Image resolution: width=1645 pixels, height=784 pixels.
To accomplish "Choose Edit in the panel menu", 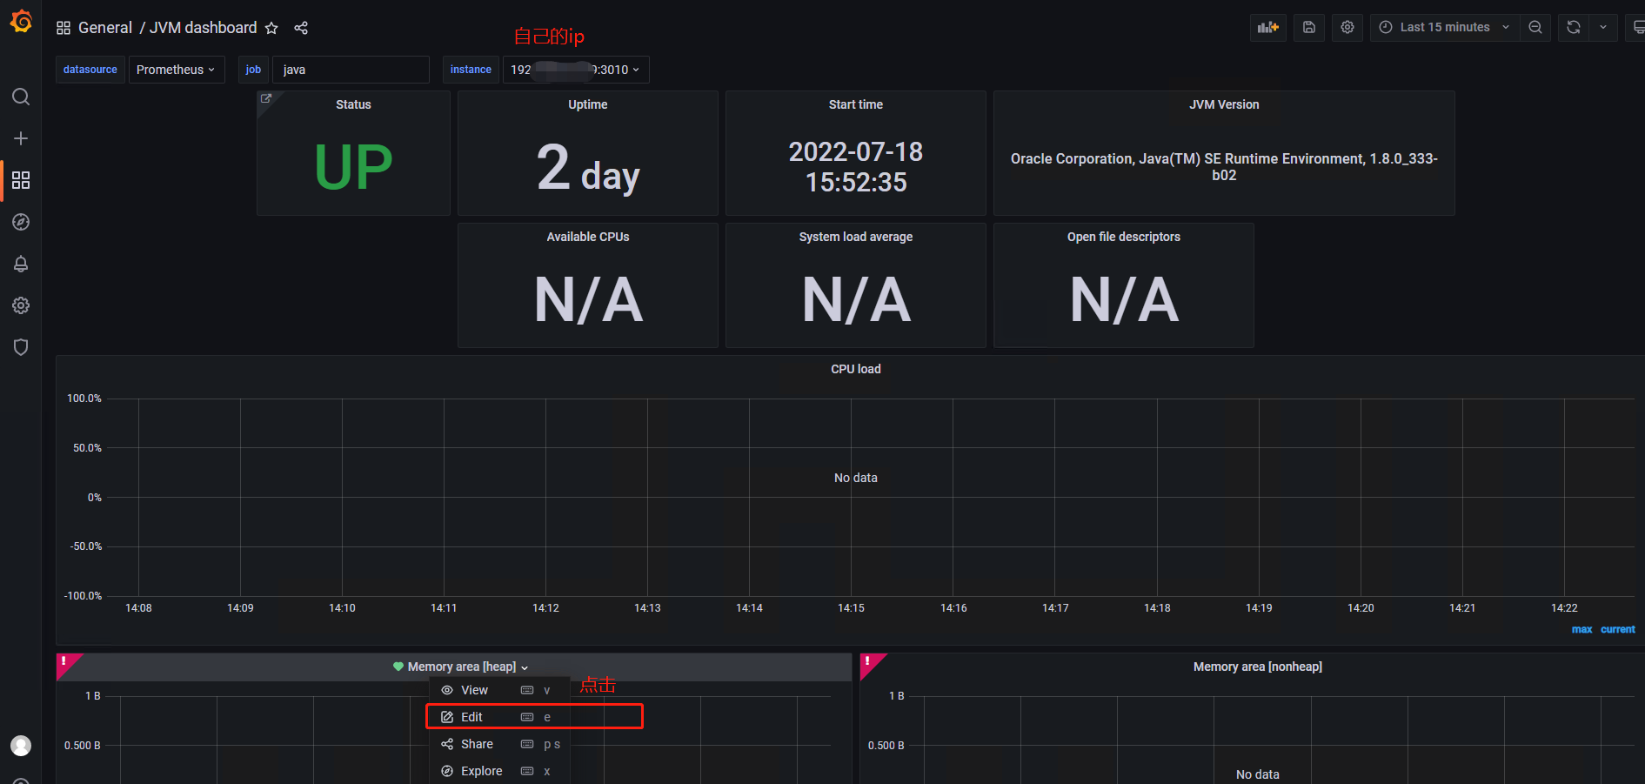I will point(499,717).
